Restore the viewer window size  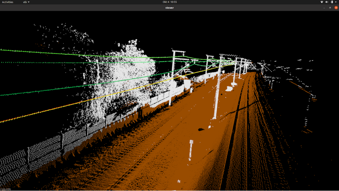coord(330,8)
